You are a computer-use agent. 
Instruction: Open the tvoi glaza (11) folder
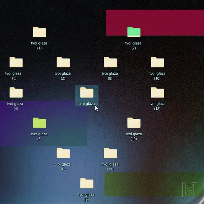click(x=110, y=153)
